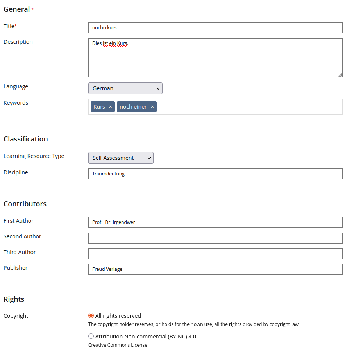347x351 pixels.
Task: Click the empty Third Author field
Action: (x=215, y=254)
